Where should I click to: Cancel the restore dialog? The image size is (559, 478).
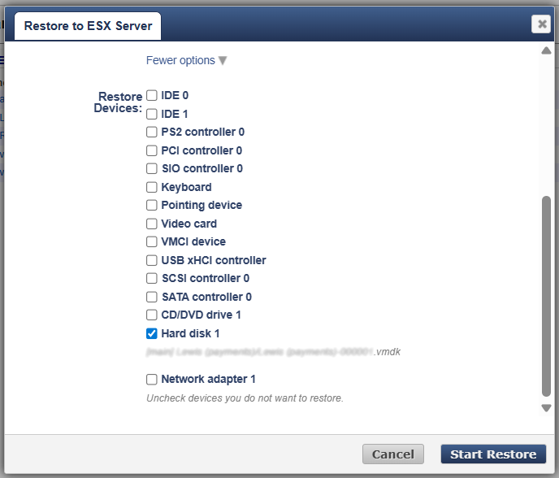pyautogui.click(x=393, y=454)
